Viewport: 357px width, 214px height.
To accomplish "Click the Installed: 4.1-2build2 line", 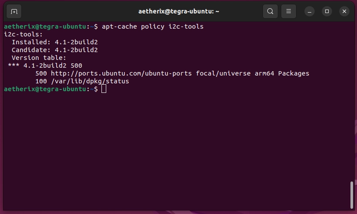I will pos(54,42).
